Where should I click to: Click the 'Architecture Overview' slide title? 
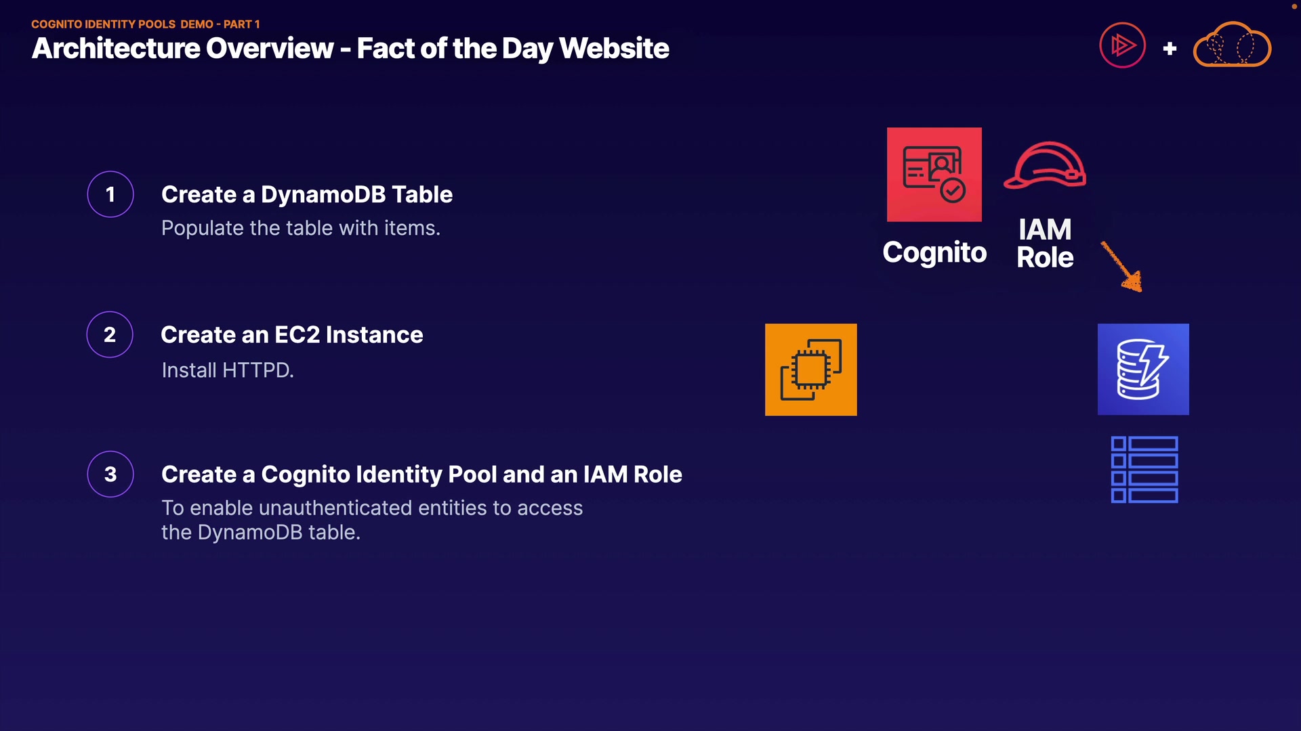point(350,49)
